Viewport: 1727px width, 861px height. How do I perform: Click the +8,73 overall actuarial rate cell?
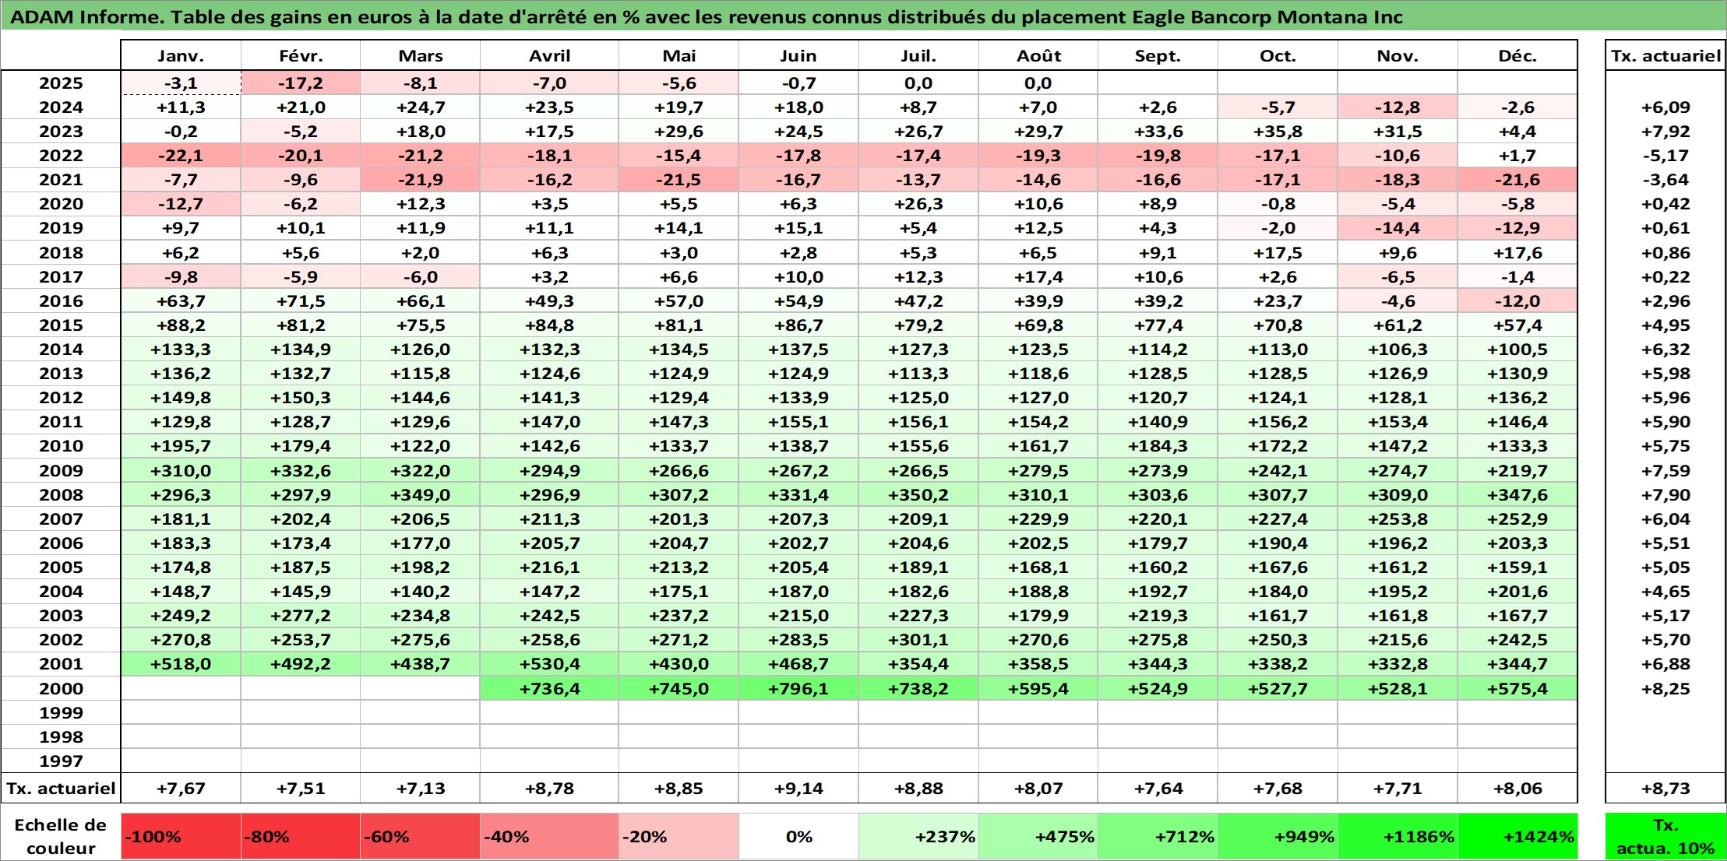[x=1665, y=789]
